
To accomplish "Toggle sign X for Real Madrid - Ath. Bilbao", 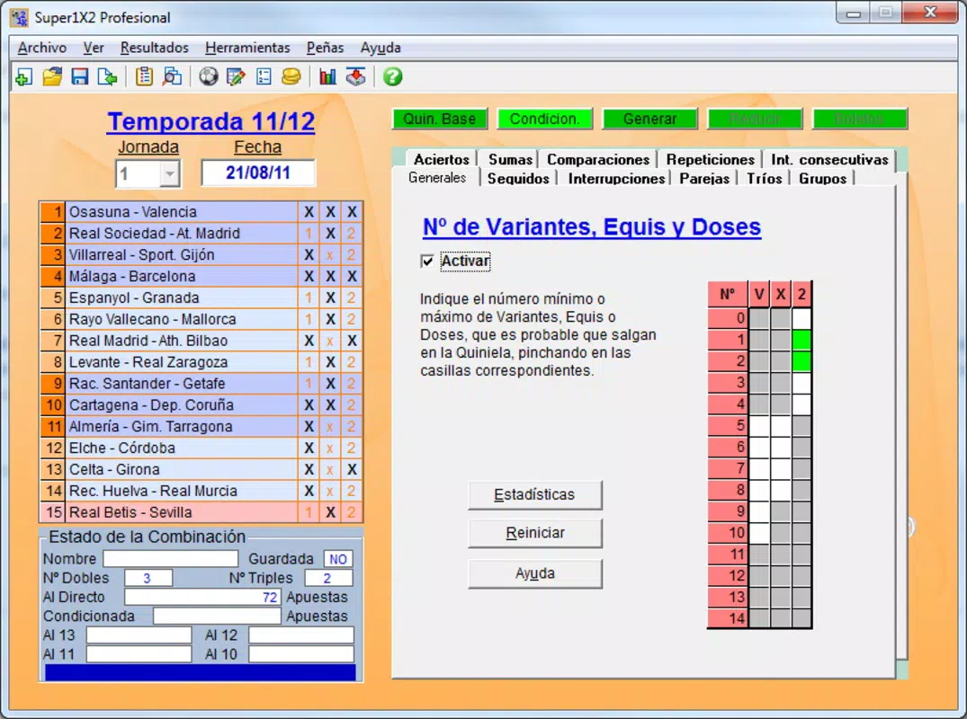I will coord(330,341).
